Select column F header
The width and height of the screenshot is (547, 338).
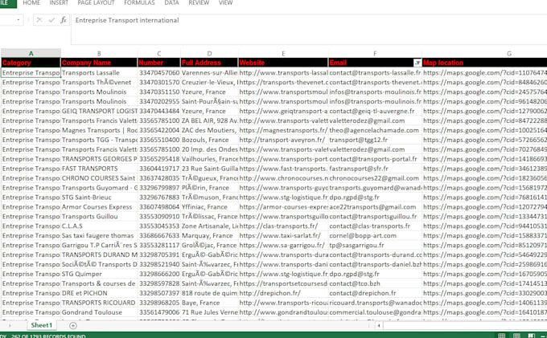375,53
